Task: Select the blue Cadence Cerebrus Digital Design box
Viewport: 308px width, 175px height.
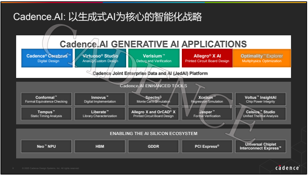Action: tap(48, 58)
